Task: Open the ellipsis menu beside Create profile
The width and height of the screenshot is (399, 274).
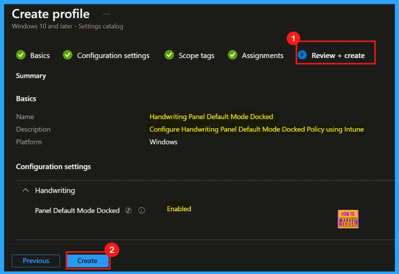Action: pyautogui.click(x=107, y=14)
